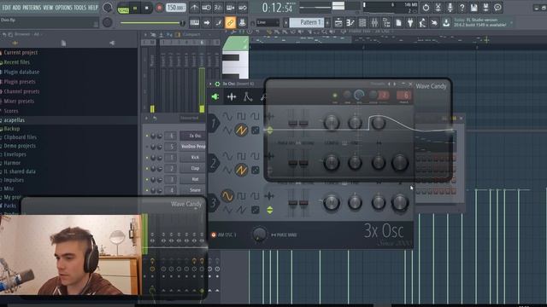Screen dimensions: 547x307
Task: Toggle typing keyboard to piano icon
Action: 195,23
